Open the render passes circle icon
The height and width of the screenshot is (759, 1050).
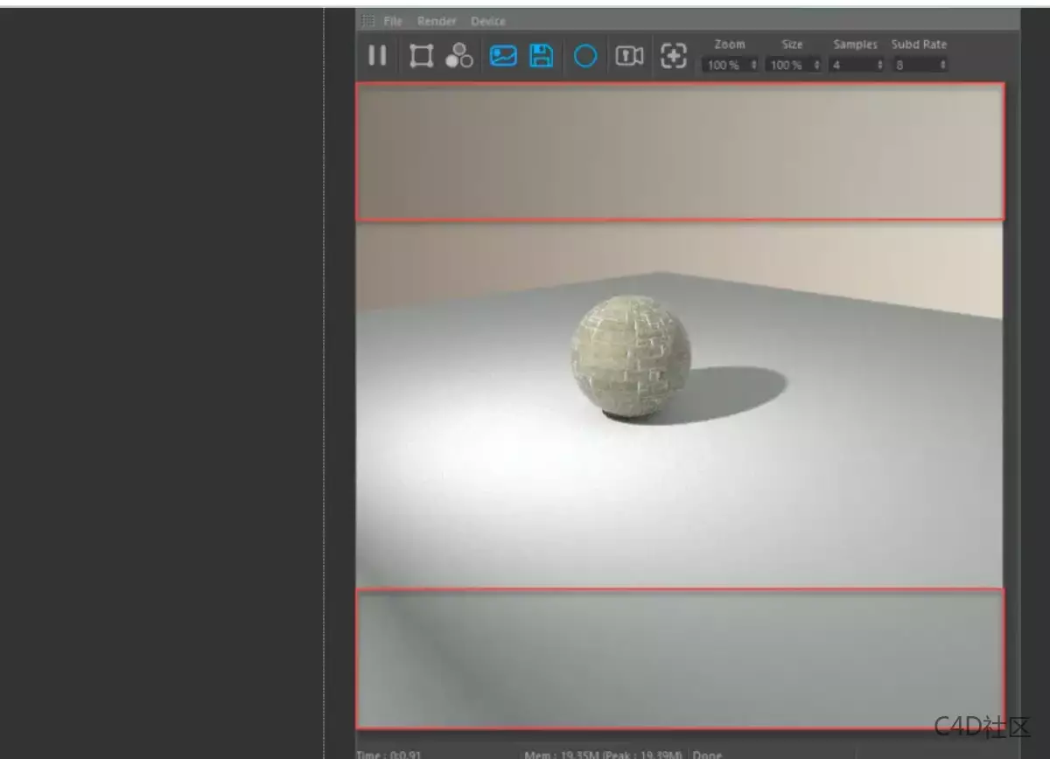[x=584, y=55]
